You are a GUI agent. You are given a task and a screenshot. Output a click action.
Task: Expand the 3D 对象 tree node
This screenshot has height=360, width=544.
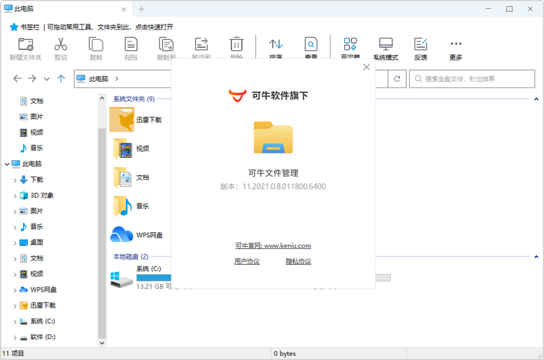(15, 196)
